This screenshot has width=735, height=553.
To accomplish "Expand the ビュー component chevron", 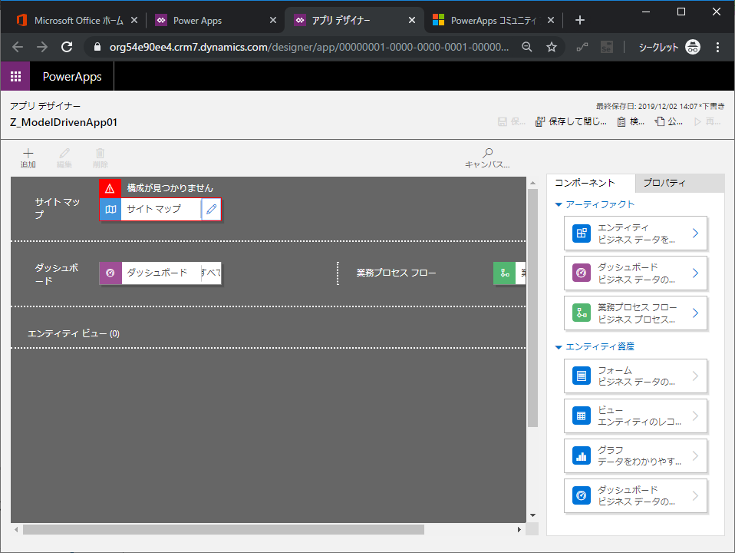I will (696, 416).
